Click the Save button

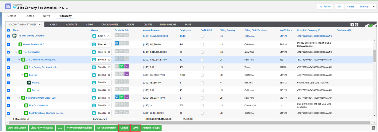click(x=135, y=128)
